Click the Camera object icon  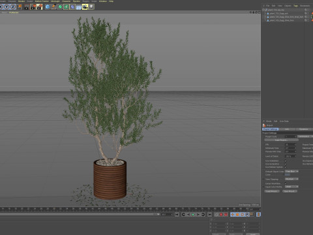(x=85, y=7)
